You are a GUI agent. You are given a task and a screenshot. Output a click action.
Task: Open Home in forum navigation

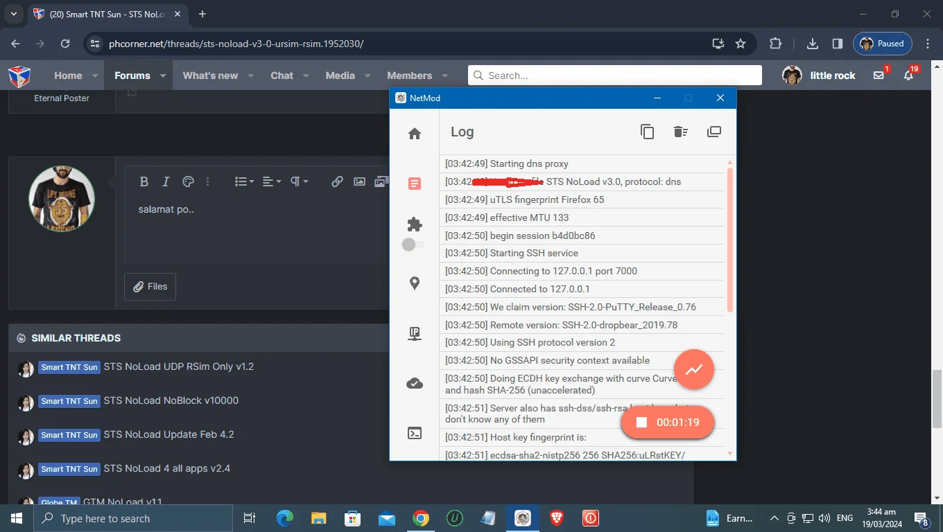pyautogui.click(x=68, y=76)
